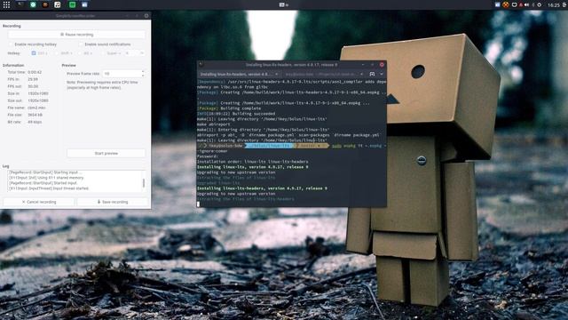Toggle the Alt hotkey modifier checkbox
This screenshot has width=568, height=320.
coord(80,53)
